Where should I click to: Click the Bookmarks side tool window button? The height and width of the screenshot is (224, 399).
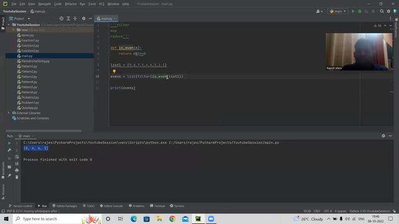3,170
